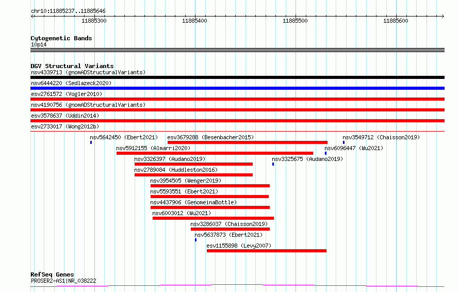This screenshot has width=459, height=292.
Task: Select the small blue nsv5637873 marker
Action: [x=195, y=240]
